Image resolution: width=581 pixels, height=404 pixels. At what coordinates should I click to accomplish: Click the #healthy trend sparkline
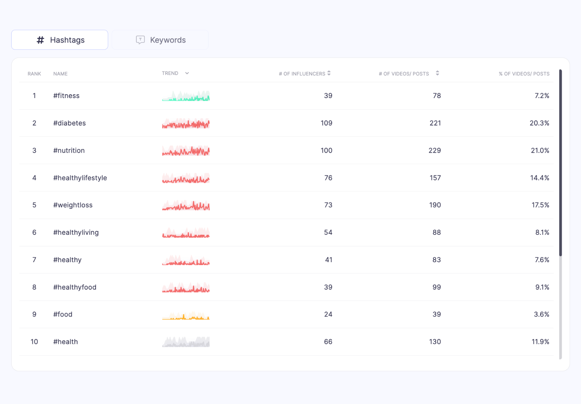point(186,260)
